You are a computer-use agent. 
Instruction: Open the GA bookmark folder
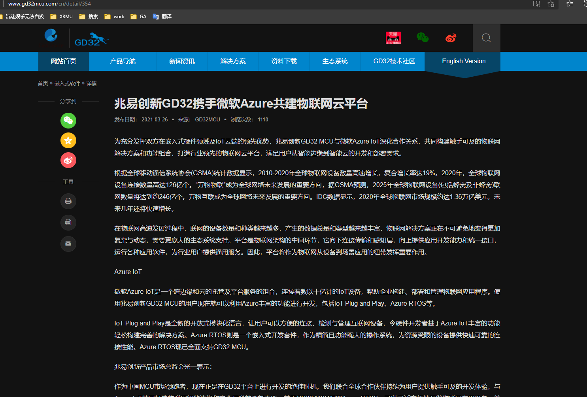point(138,17)
